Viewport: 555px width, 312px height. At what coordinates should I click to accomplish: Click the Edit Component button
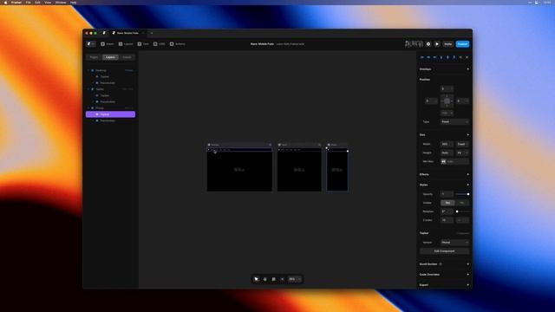(445, 251)
